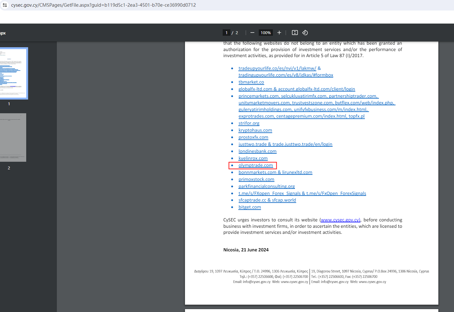The image size is (454, 312).
Task: Click the "Nicosia, 21 June 2024" text
Action: click(x=246, y=250)
